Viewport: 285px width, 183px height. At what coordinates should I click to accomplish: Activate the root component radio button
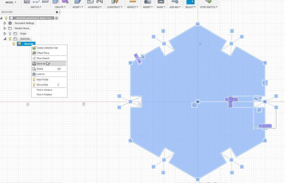pos(57,18)
